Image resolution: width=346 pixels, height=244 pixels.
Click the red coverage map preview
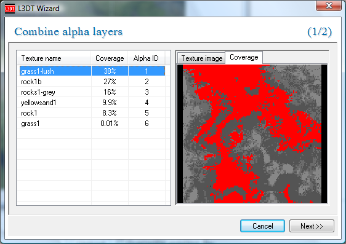click(252, 133)
